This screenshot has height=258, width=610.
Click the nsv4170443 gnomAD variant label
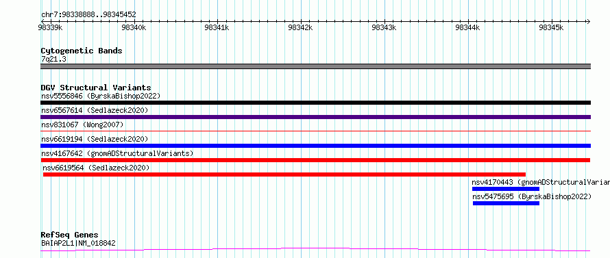541,182
